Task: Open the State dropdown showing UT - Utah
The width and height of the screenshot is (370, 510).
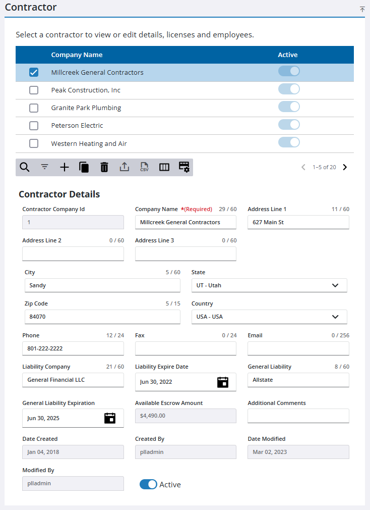Action: (x=335, y=285)
